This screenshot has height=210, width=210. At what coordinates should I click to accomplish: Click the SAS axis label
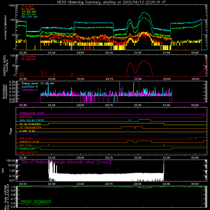click(x=3, y=170)
